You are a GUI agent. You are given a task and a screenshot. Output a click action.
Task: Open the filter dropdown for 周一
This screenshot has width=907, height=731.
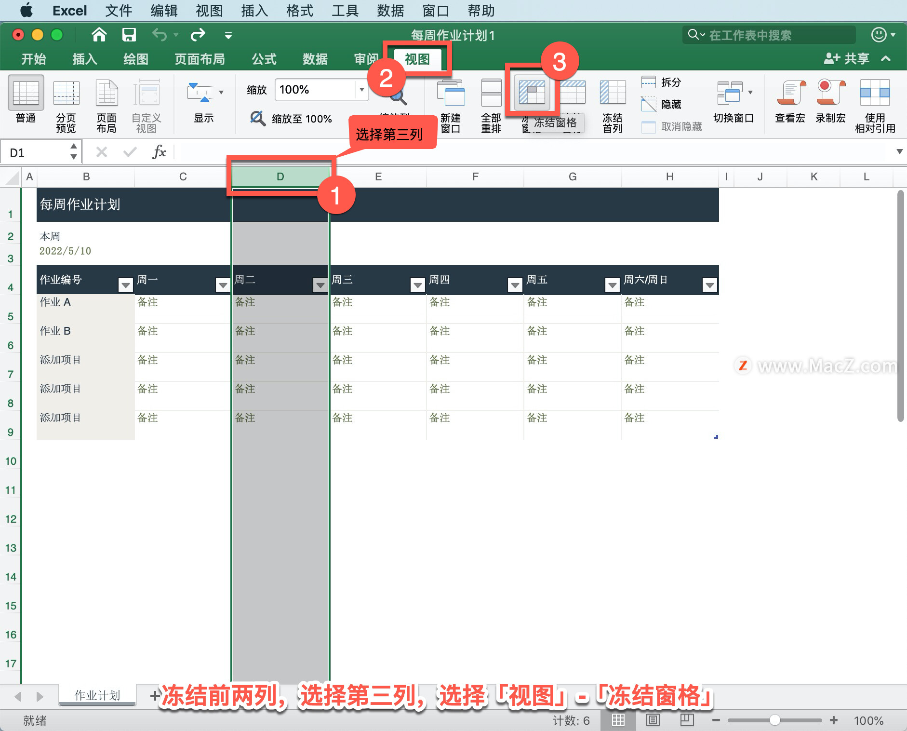point(223,285)
